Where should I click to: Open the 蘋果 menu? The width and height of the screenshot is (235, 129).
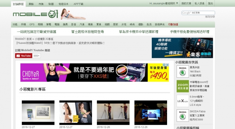(65, 24)
